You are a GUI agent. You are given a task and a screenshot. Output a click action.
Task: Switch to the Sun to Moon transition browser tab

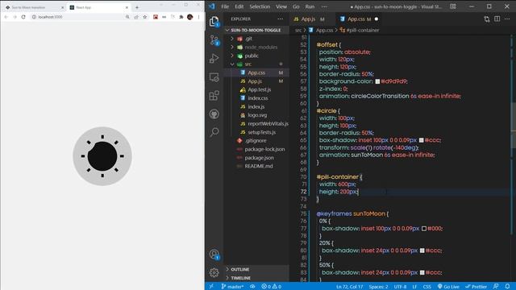[x=34, y=7]
